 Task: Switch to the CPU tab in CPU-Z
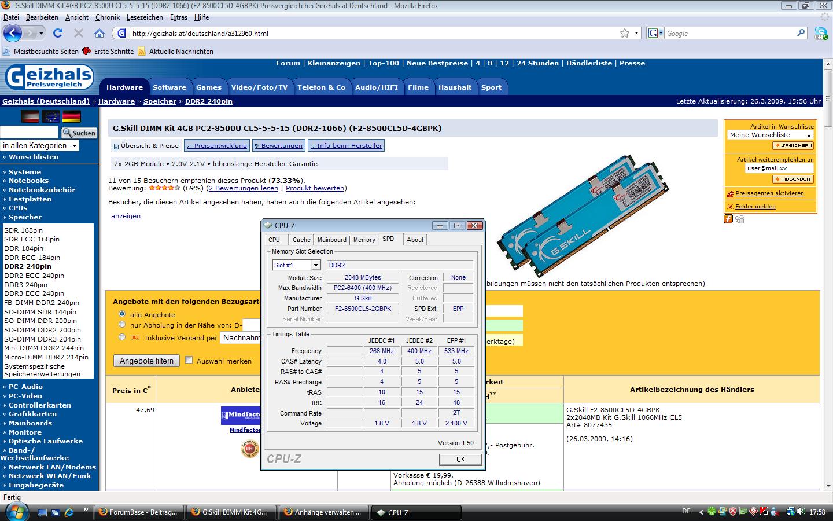pyautogui.click(x=274, y=240)
